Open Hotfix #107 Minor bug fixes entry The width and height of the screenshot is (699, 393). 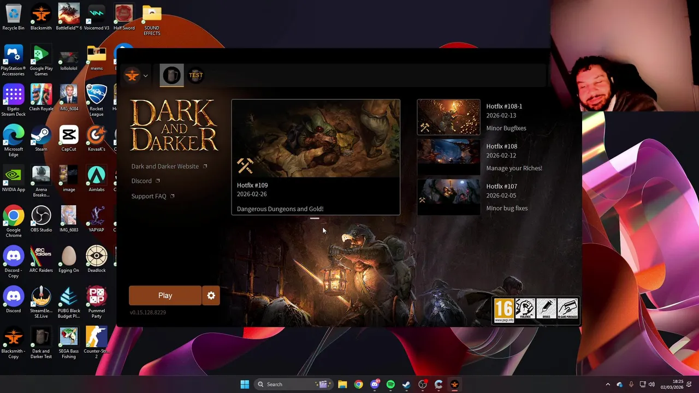[480, 197]
